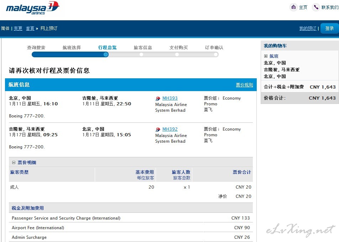Select the 旅客信息 step tab
Image resolution: width=339 pixels, height=242 pixels.
click(x=143, y=48)
